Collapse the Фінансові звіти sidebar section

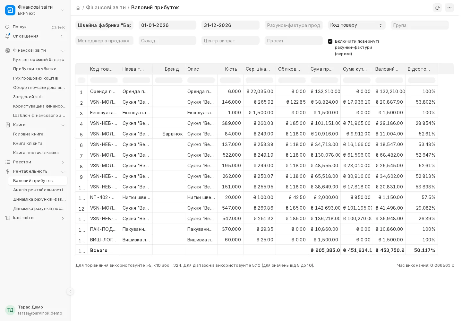(63, 51)
